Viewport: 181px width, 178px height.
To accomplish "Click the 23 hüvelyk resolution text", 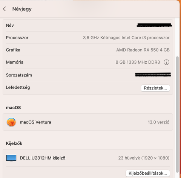I will (144, 158).
